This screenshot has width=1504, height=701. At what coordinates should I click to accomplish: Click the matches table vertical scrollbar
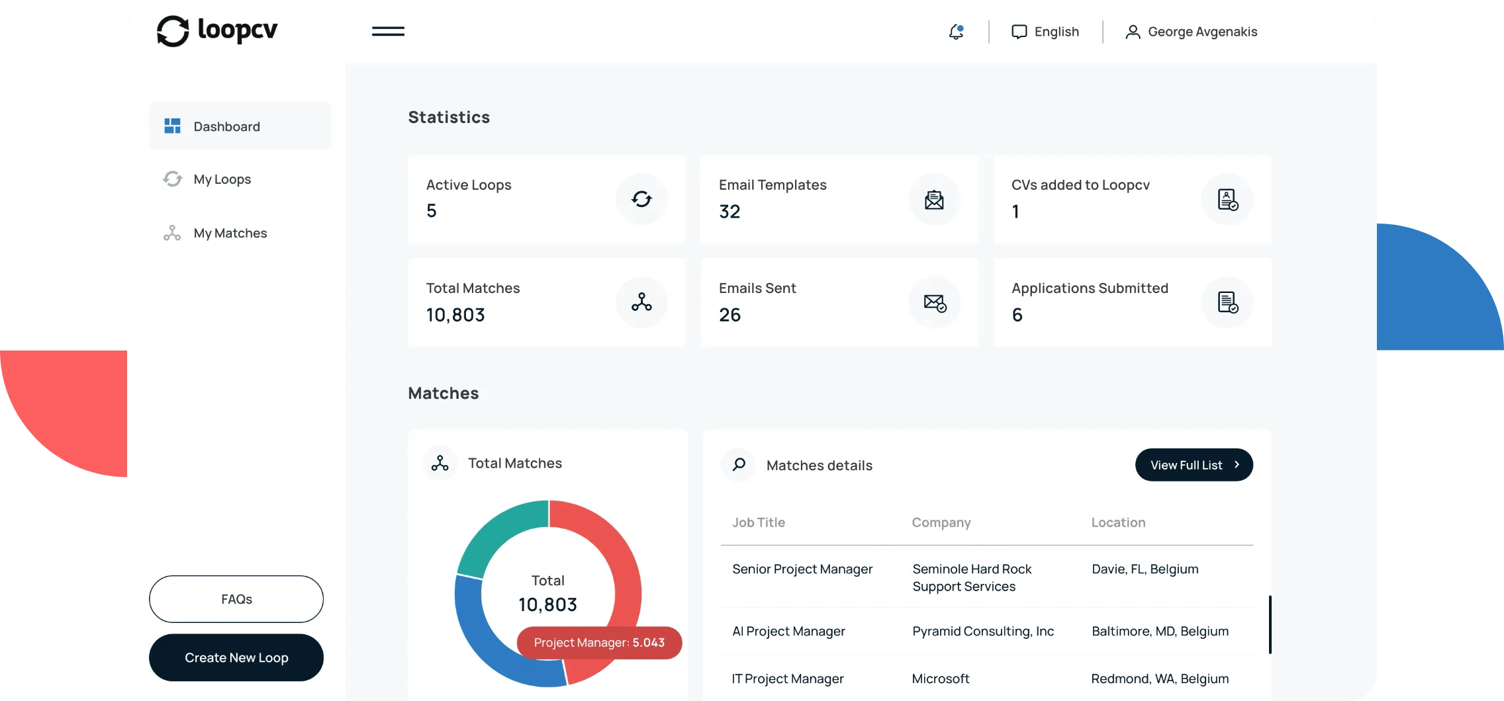tap(1270, 624)
